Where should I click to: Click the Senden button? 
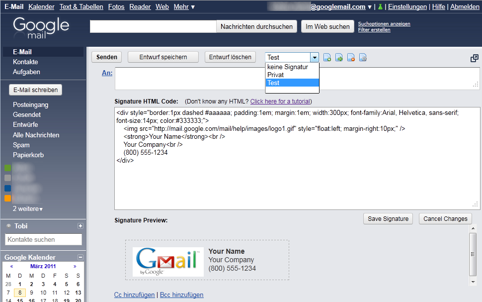tap(107, 57)
